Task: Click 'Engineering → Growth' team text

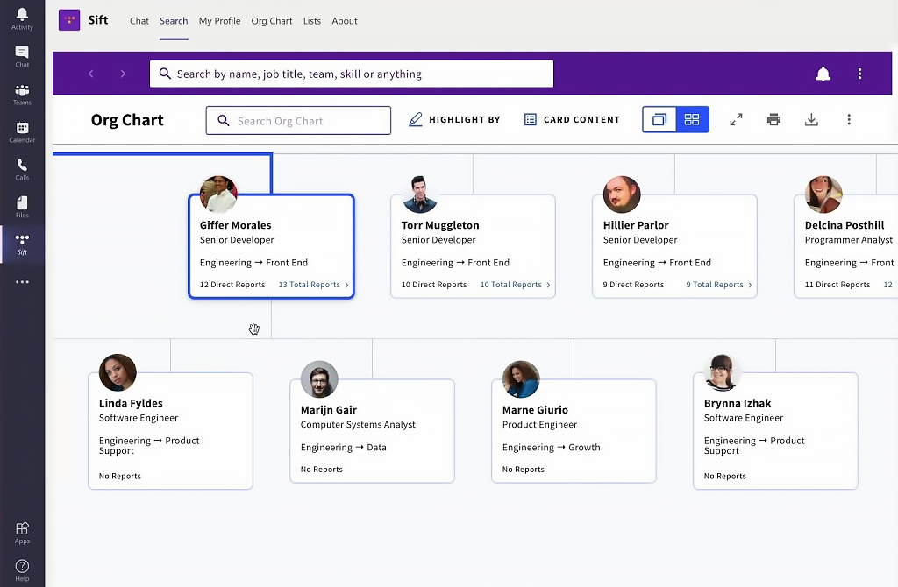Action: point(551,448)
